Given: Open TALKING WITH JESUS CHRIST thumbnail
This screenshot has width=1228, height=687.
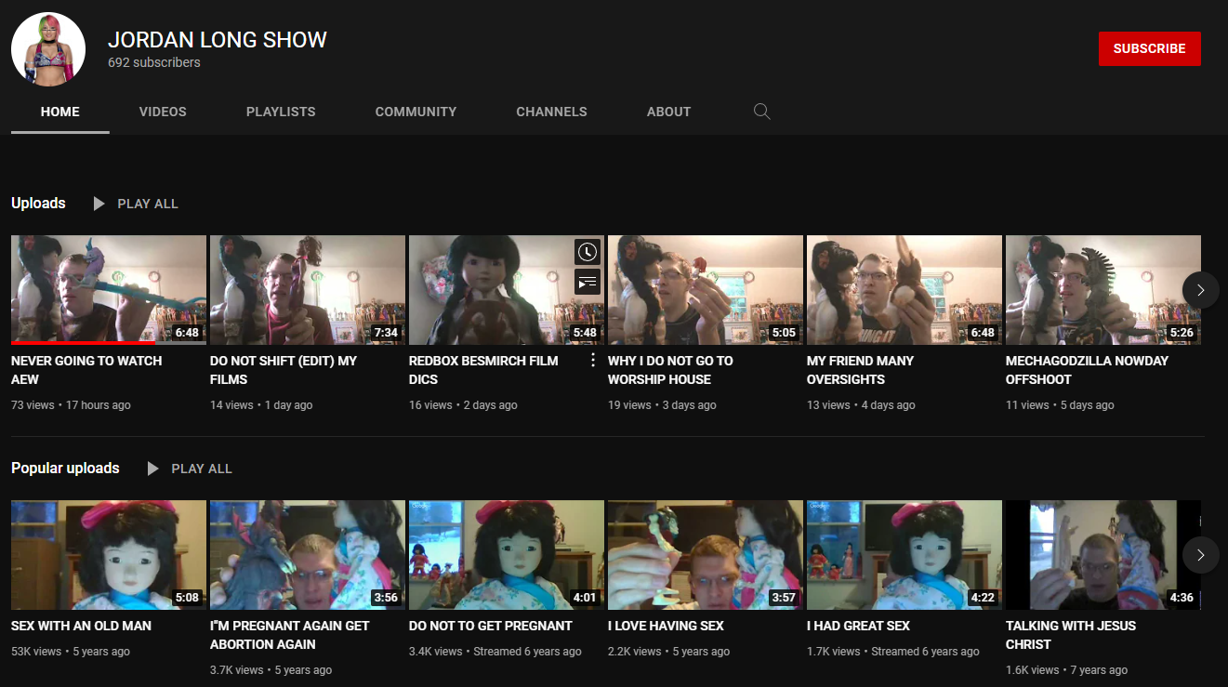Looking at the screenshot, I should tap(1103, 555).
